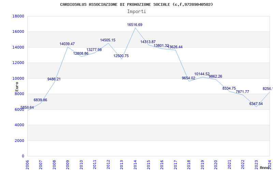
Task: Click the y-axis tick 14000
Action: click(x=18, y=47)
